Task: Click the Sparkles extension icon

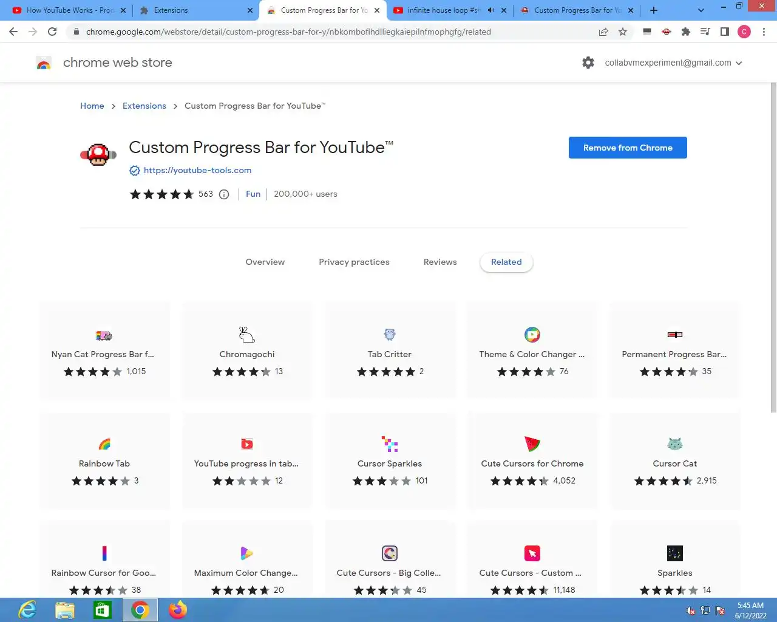Action: (675, 553)
